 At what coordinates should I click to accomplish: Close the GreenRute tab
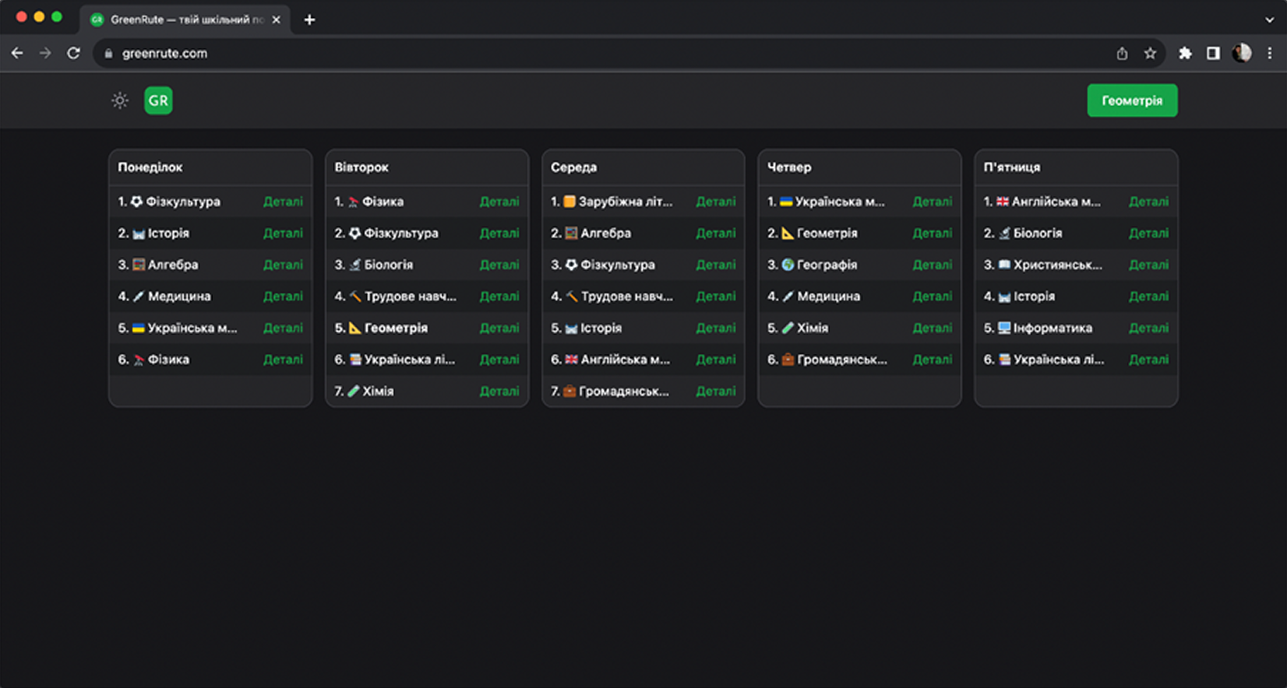pyautogui.click(x=276, y=19)
